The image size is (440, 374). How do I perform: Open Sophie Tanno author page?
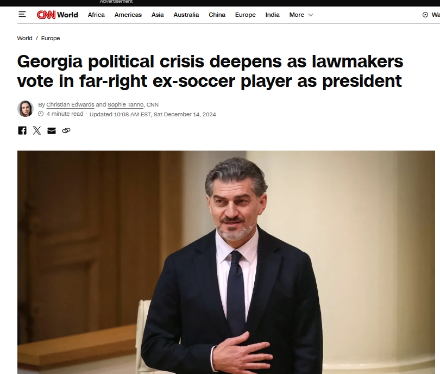tap(125, 104)
